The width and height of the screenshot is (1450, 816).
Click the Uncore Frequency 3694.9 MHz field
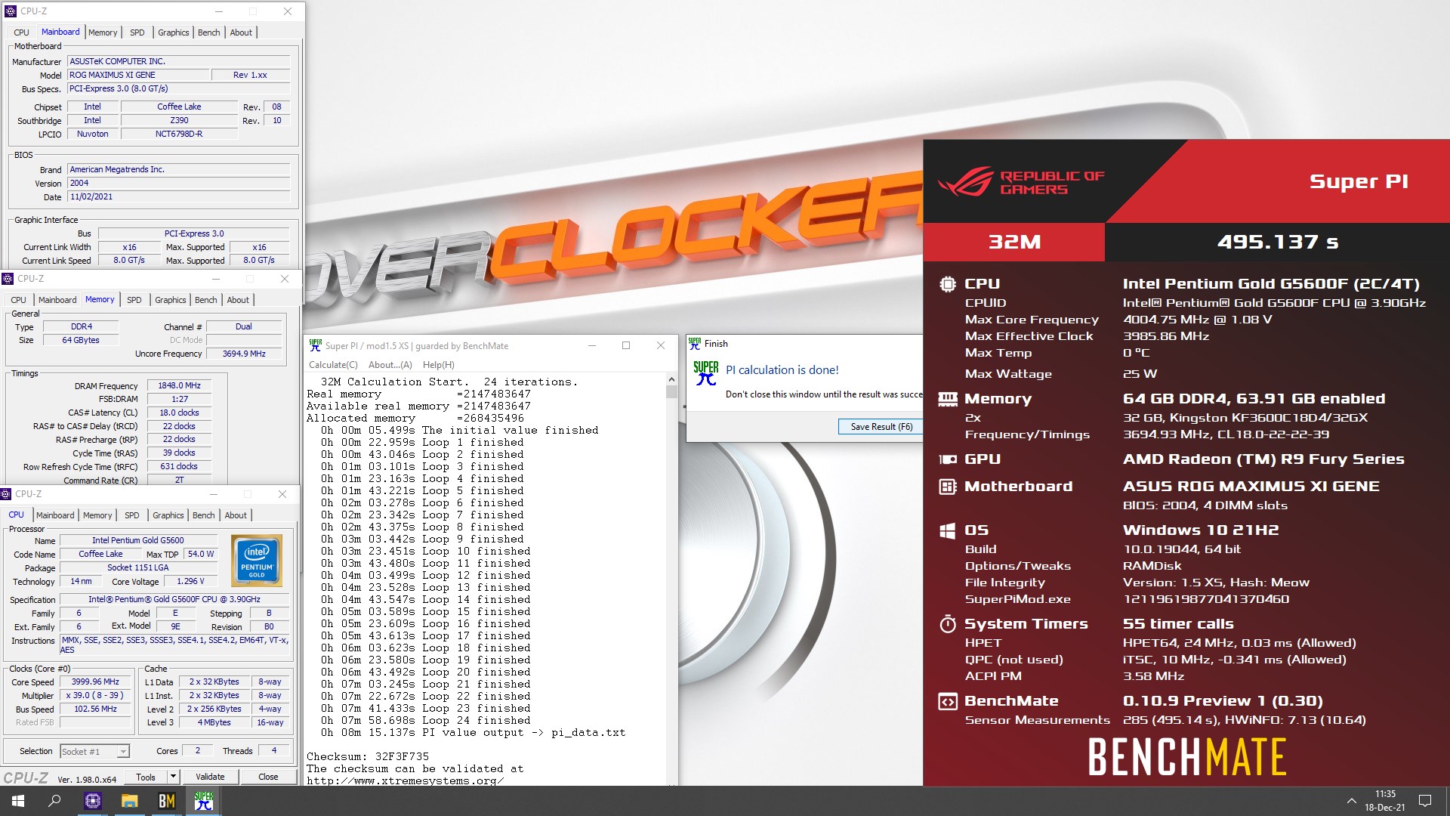tap(244, 354)
